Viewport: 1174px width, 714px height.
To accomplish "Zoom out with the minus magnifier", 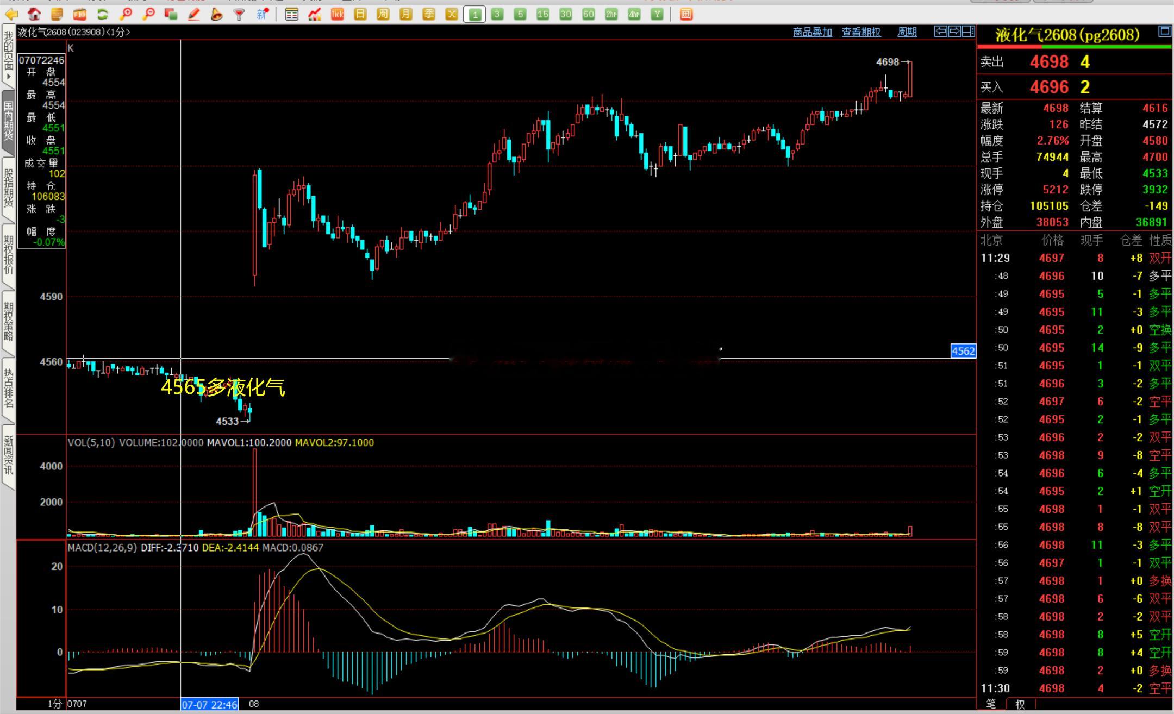I will point(148,14).
